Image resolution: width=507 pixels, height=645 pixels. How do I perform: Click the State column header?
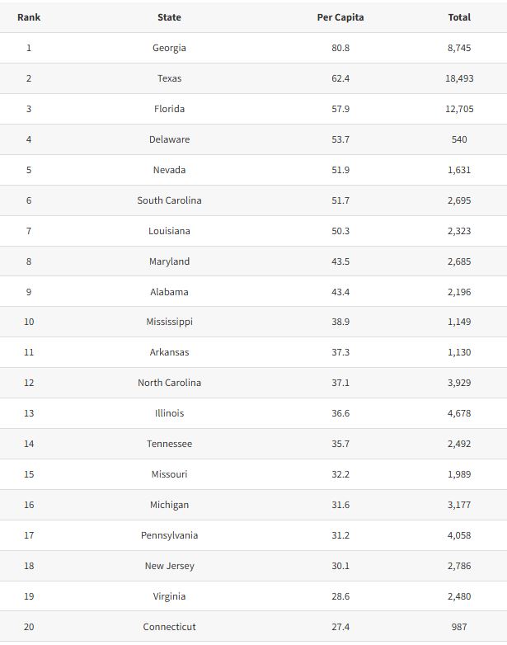coord(169,17)
